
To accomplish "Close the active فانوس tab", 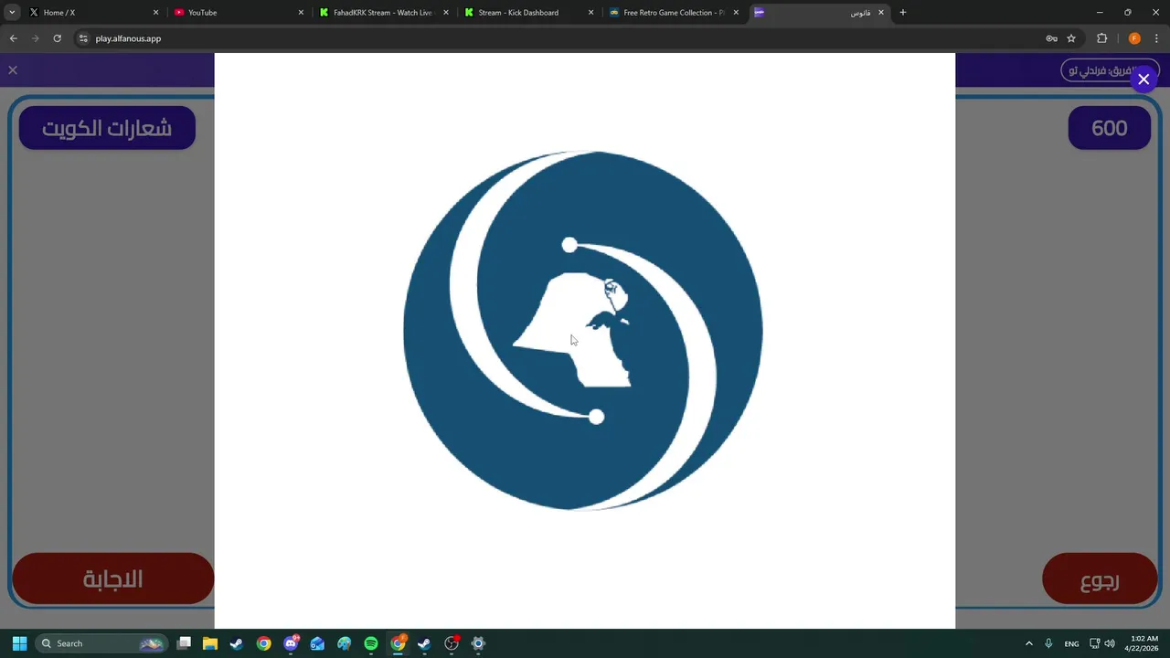I will 881,13.
